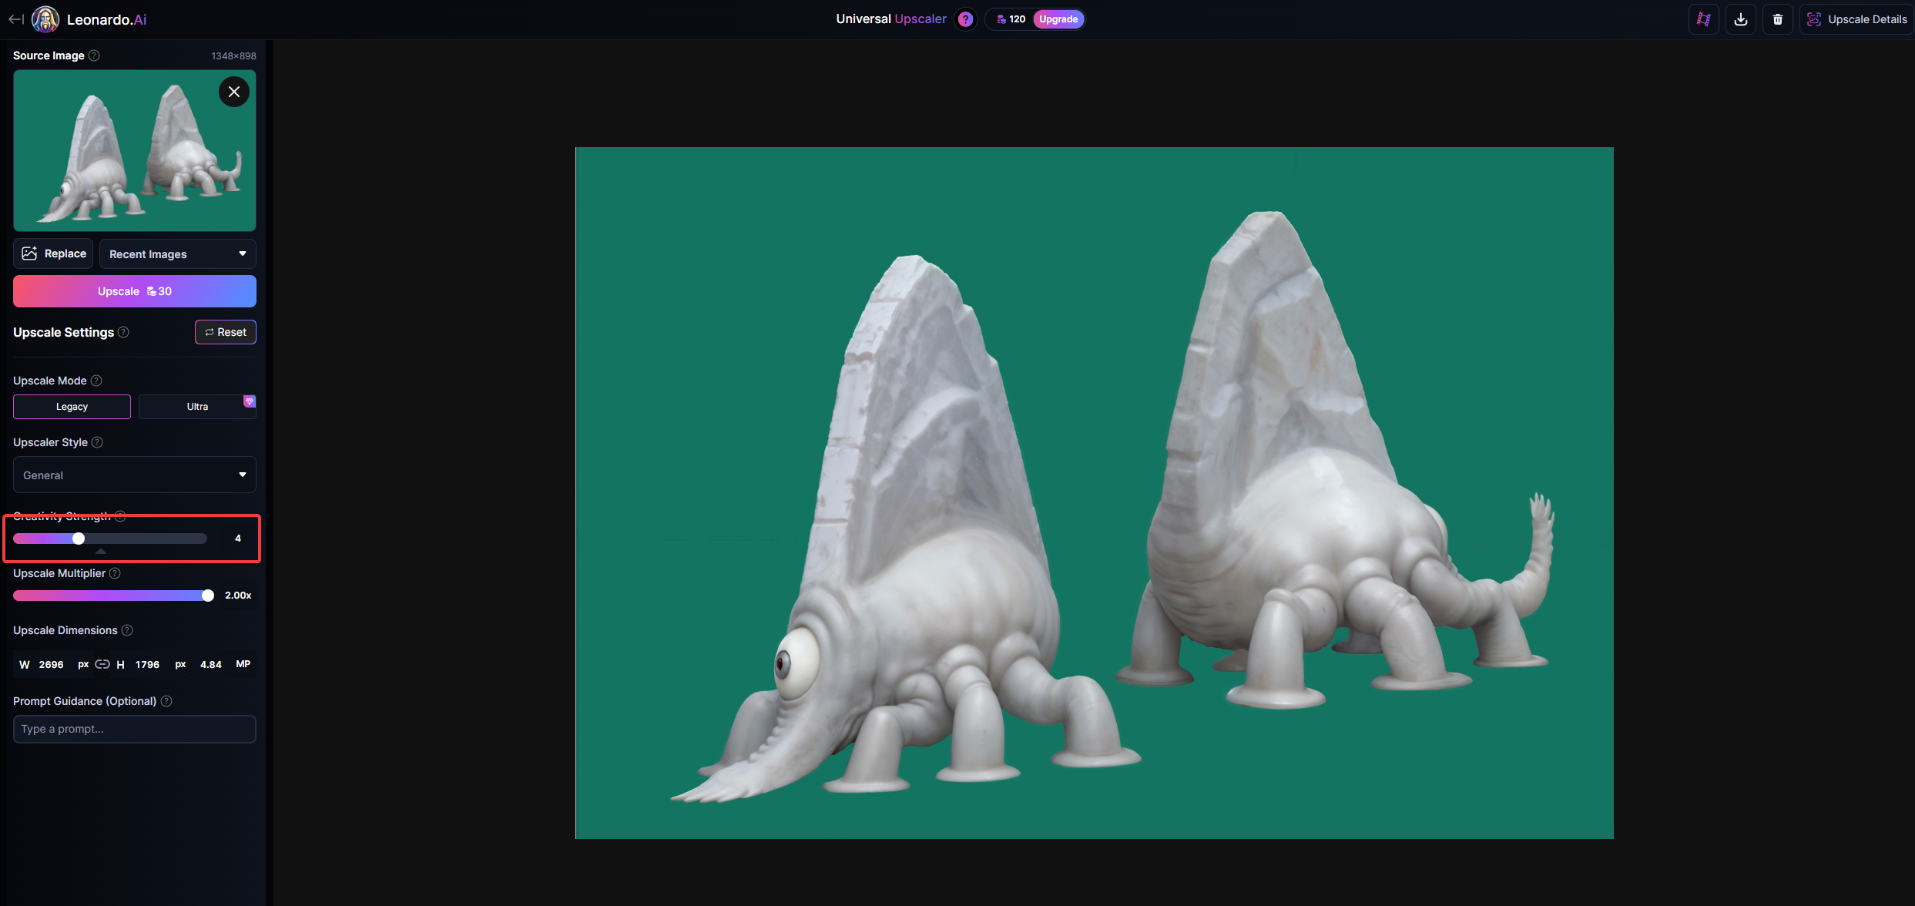
Task: Open the Upscale Details panel
Action: click(x=1856, y=19)
